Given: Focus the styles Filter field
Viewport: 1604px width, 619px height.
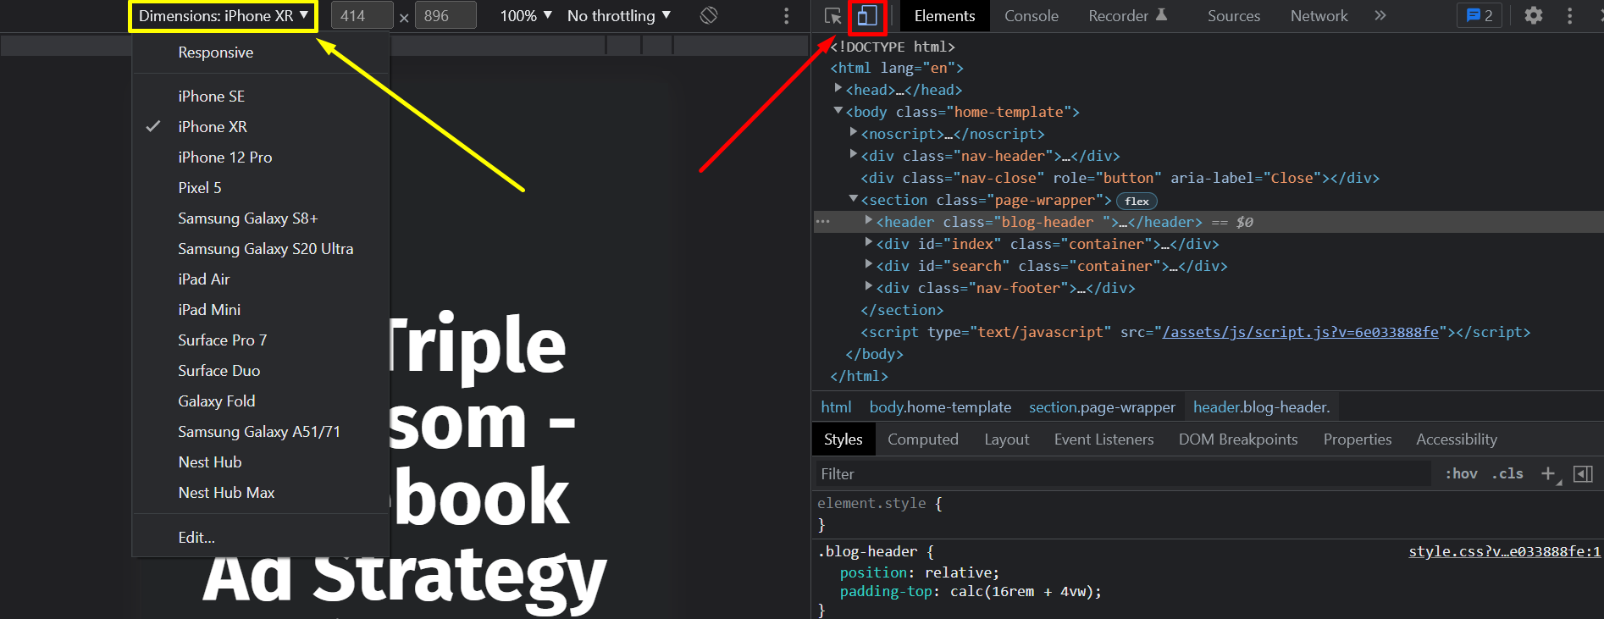Looking at the screenshot, I should point(1124,474).
